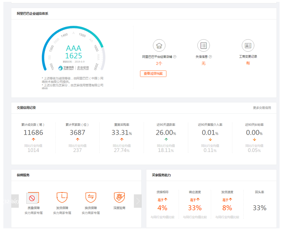
Task: Click the 8% 发货速度 value
Action: pos(227,208)
